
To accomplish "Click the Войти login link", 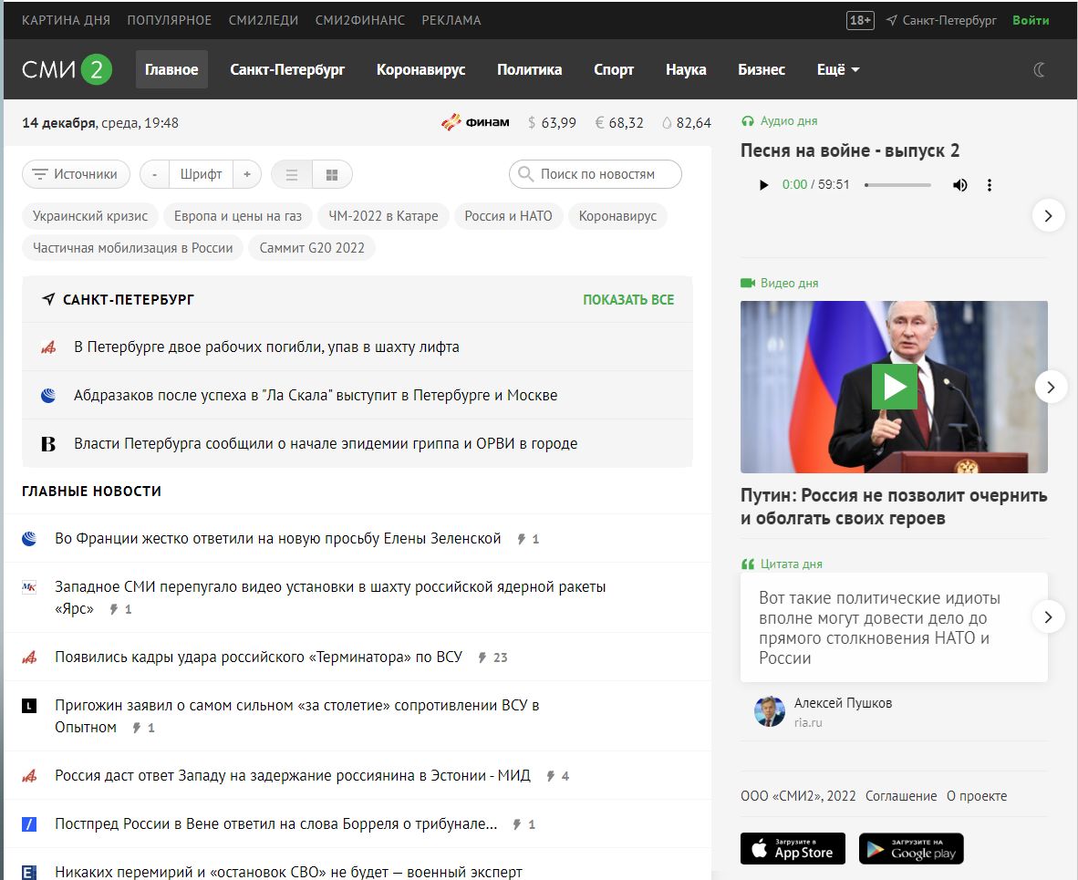I will tap(1031, 20).
